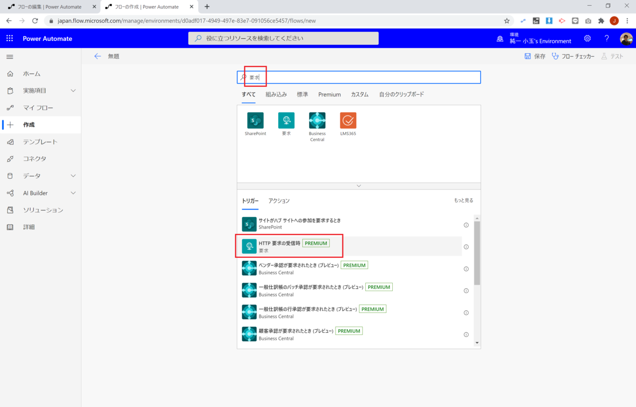Show info for 一般仕訳帳のバッチ承認 trigger
Image resolution: width=636 pixels, height=407 pixels.
click(466, 291)
